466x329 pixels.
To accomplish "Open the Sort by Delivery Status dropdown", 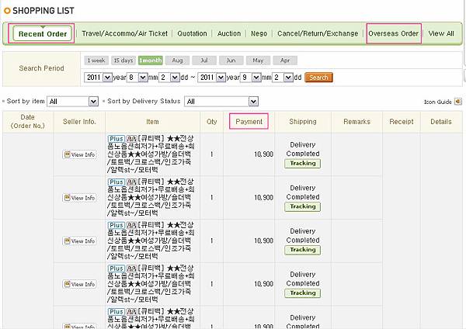I will tap(252, 102).
